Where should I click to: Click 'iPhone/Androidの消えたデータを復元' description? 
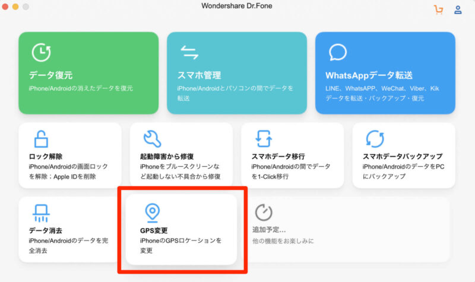(81, 88)
